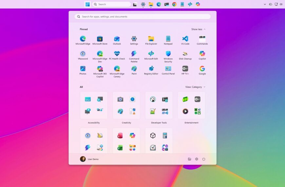Viewport: 285px width, 187px height.
Task: Open PC Health Check app
Action: [117, 55]
